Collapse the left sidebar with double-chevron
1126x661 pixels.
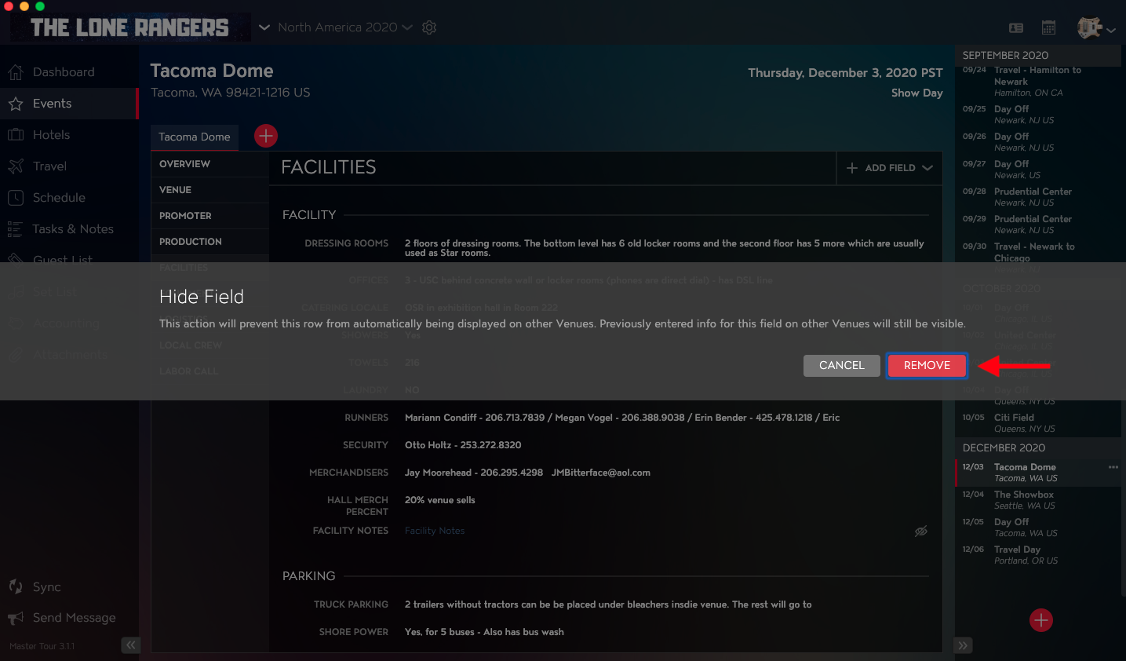131,645
